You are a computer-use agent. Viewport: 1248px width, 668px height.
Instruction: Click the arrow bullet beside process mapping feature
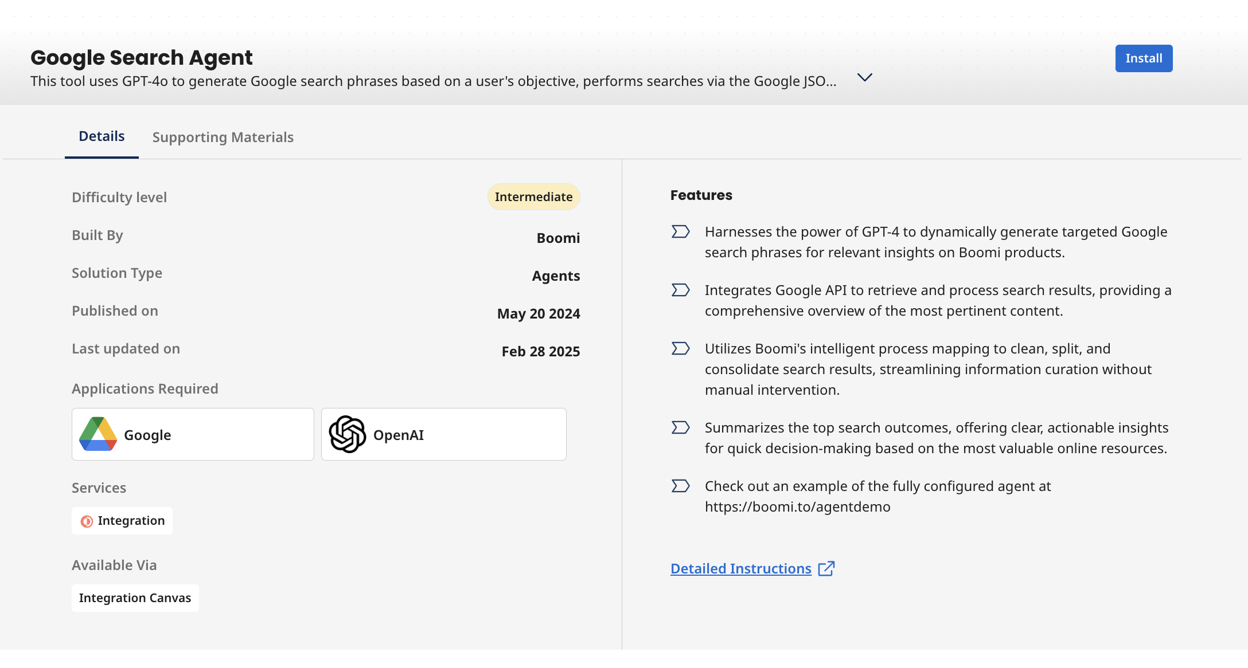click(680, 348)
